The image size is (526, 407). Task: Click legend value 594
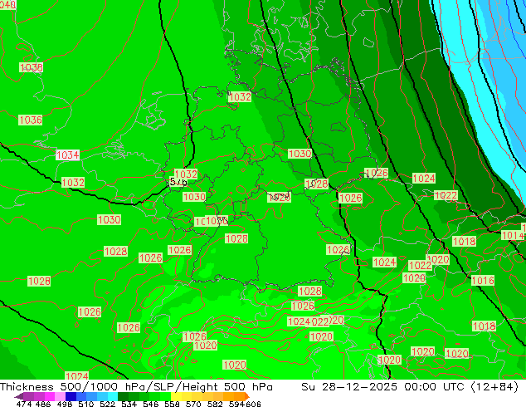[236, 404]
